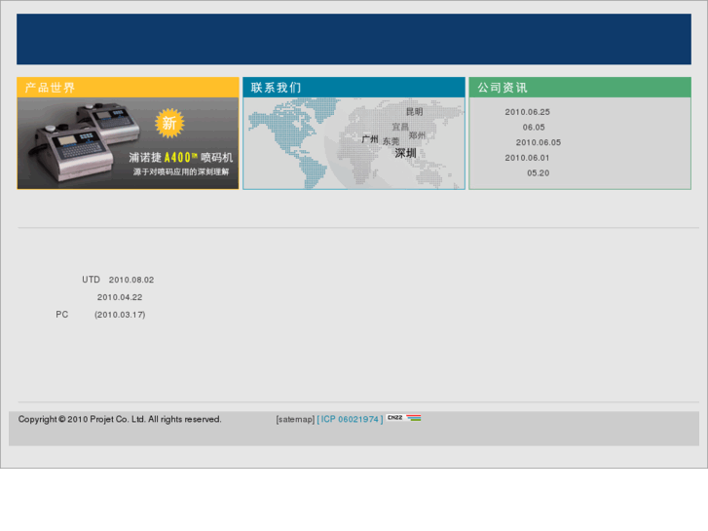Screen dimensions: 708x531
Task: Click the yellow 新 starburst badge
Action: [169, 123]
